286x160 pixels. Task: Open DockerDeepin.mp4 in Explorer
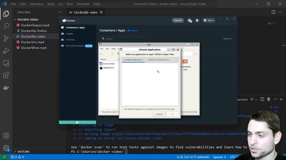35,25
